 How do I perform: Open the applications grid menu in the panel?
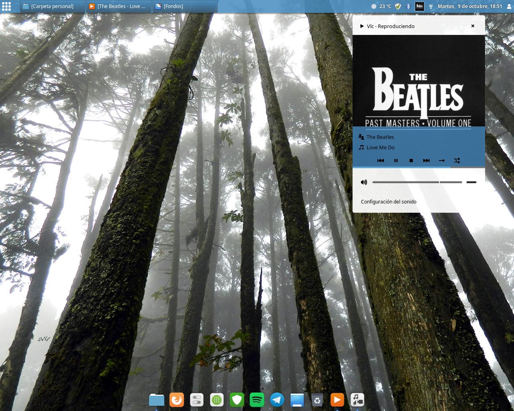click(6, 6)
